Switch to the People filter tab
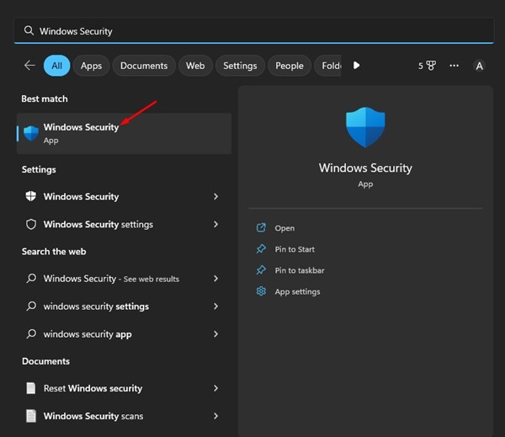This screenshot has height=437, width=505. pyautogui.click(x=290, y=66)
